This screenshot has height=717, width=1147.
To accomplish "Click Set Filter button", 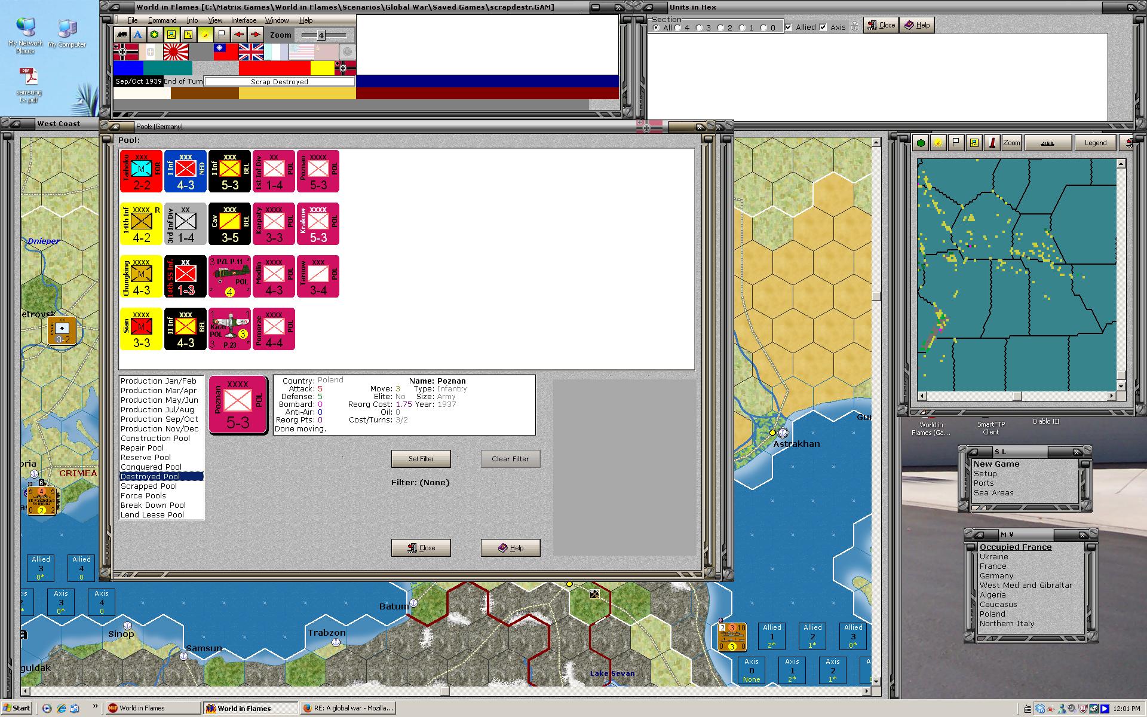I will (x=421, y=459).
